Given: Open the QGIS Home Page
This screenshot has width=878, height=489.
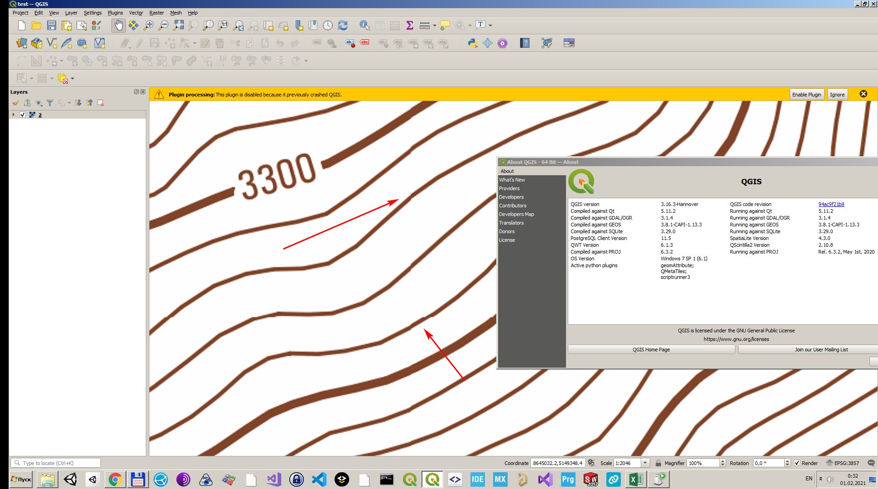Looking at the screenshot, I should click(x=651, y=350).
